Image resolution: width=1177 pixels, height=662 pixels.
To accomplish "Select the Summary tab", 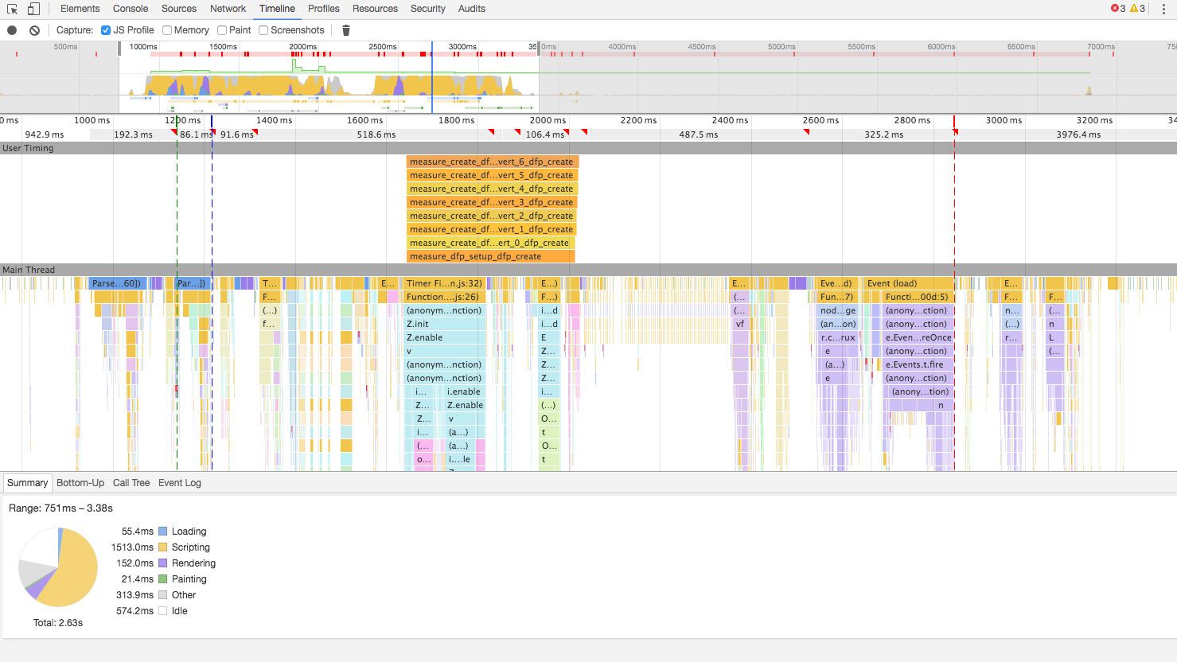I will pyautogui.click(x=27, y=483).
